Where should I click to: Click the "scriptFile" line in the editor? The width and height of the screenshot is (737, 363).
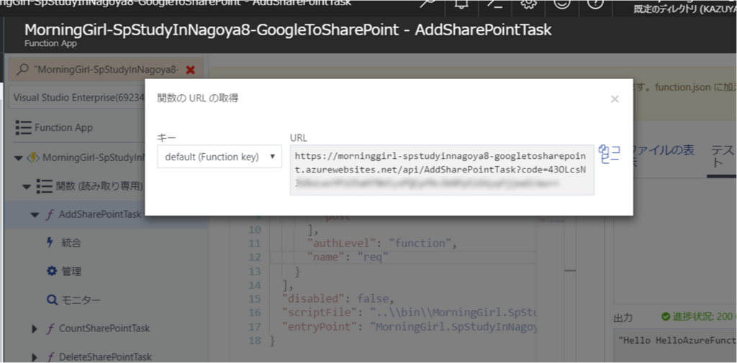point(409,312)
